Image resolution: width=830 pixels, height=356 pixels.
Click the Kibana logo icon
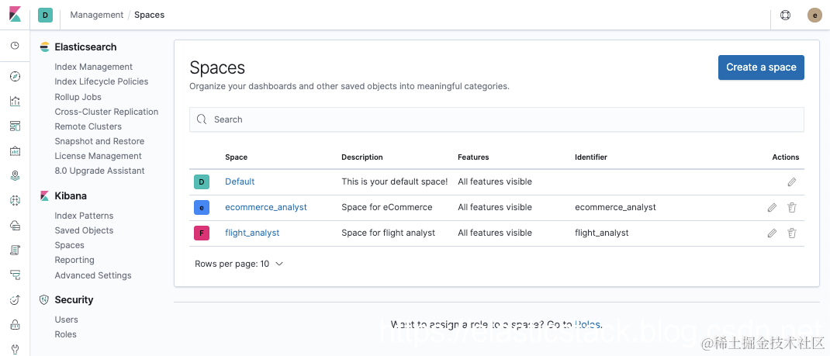15,15
